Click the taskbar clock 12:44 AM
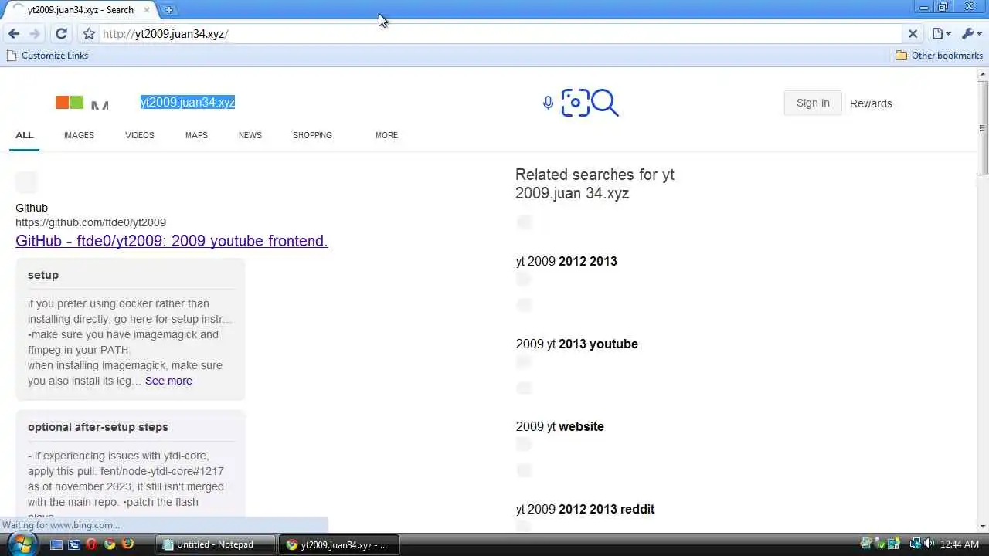The width and height of the screenshot is (989, 556). tap(960, 544)
